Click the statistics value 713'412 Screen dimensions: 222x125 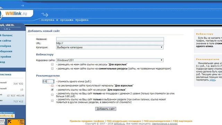(18, 101)
